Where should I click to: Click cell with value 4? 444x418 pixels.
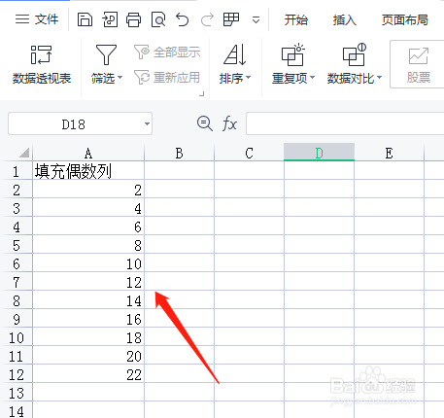point(88,208)
